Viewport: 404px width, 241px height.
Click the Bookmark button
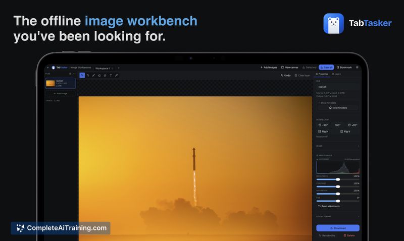click(x=344, y=68)
